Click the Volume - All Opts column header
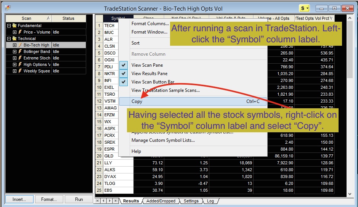358x207 pixels. click(x=274, y=18)
